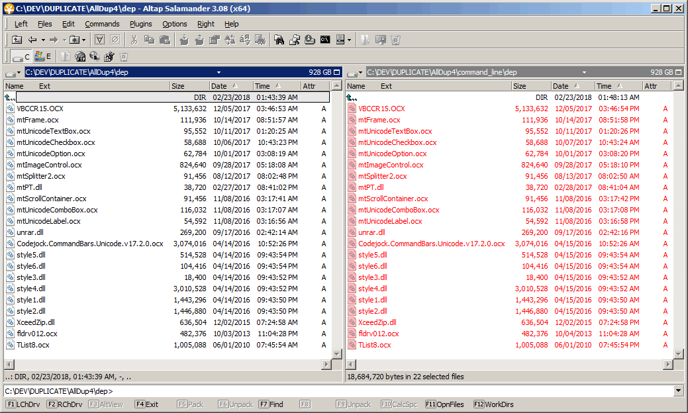Open the Commands menu
688x413 pixels.
[102, 24]
